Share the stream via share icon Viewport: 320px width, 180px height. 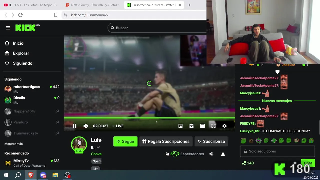pos(211,154)
